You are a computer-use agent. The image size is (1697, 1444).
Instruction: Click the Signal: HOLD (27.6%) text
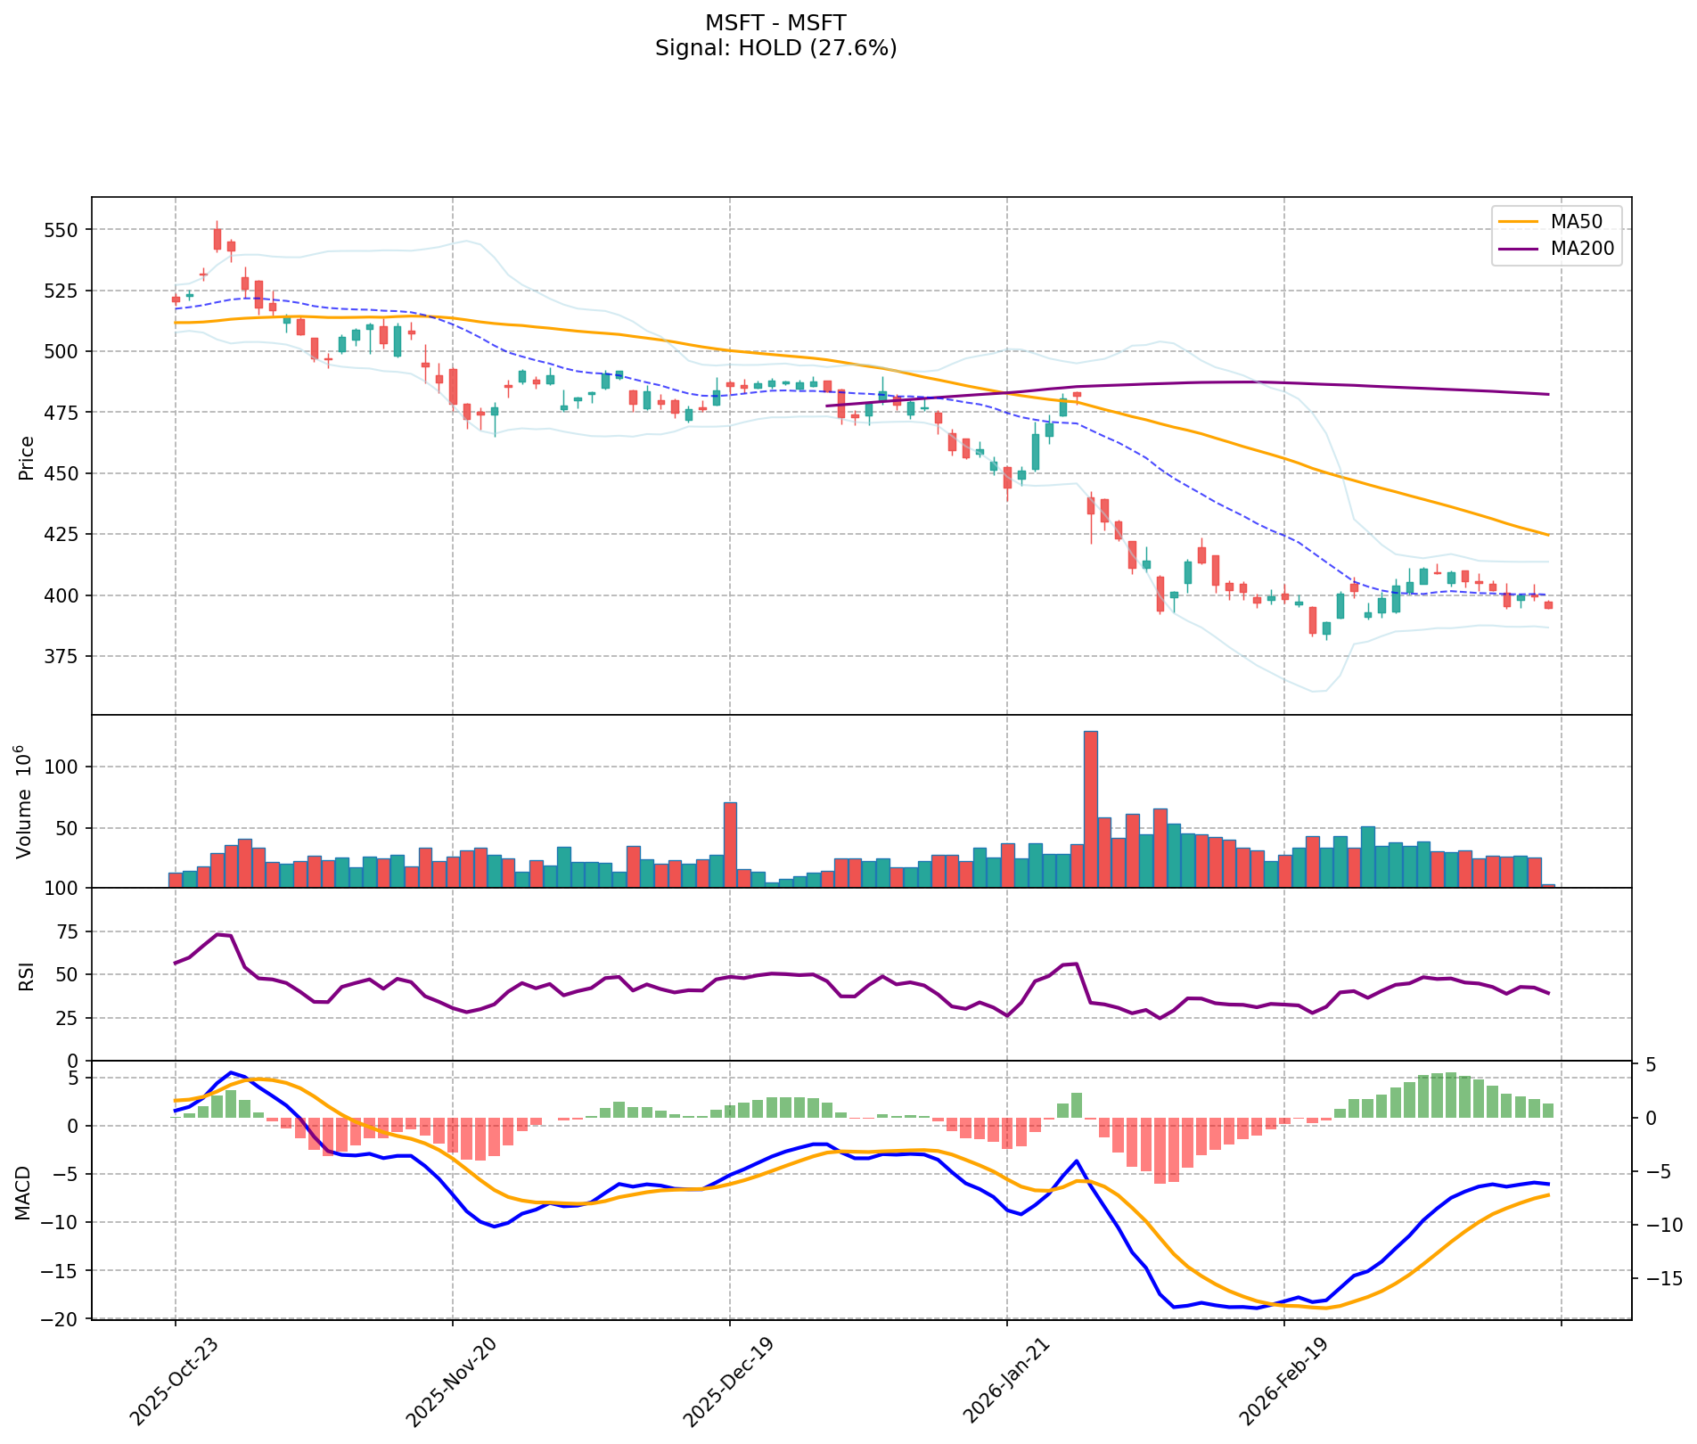coord(775,48)
